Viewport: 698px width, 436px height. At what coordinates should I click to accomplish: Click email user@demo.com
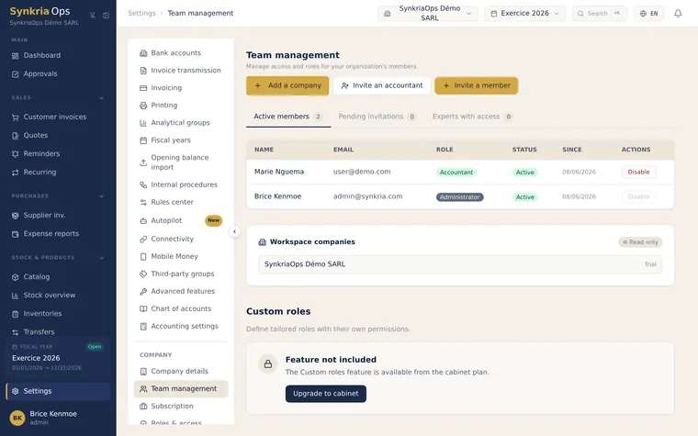click(362, 172)
